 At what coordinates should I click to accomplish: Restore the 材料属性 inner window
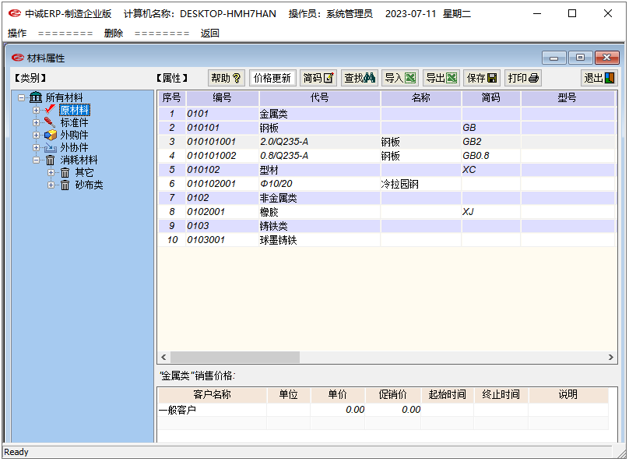pos(581,58)
